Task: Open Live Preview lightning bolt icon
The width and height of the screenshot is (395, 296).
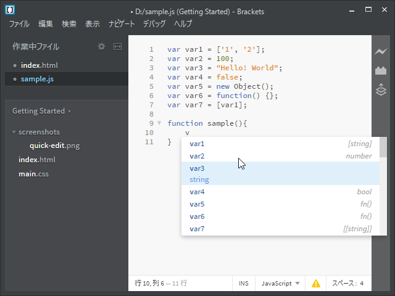Action: coord(381,52)
